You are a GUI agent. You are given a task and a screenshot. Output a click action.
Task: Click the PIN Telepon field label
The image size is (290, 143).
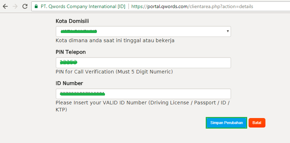71,52
